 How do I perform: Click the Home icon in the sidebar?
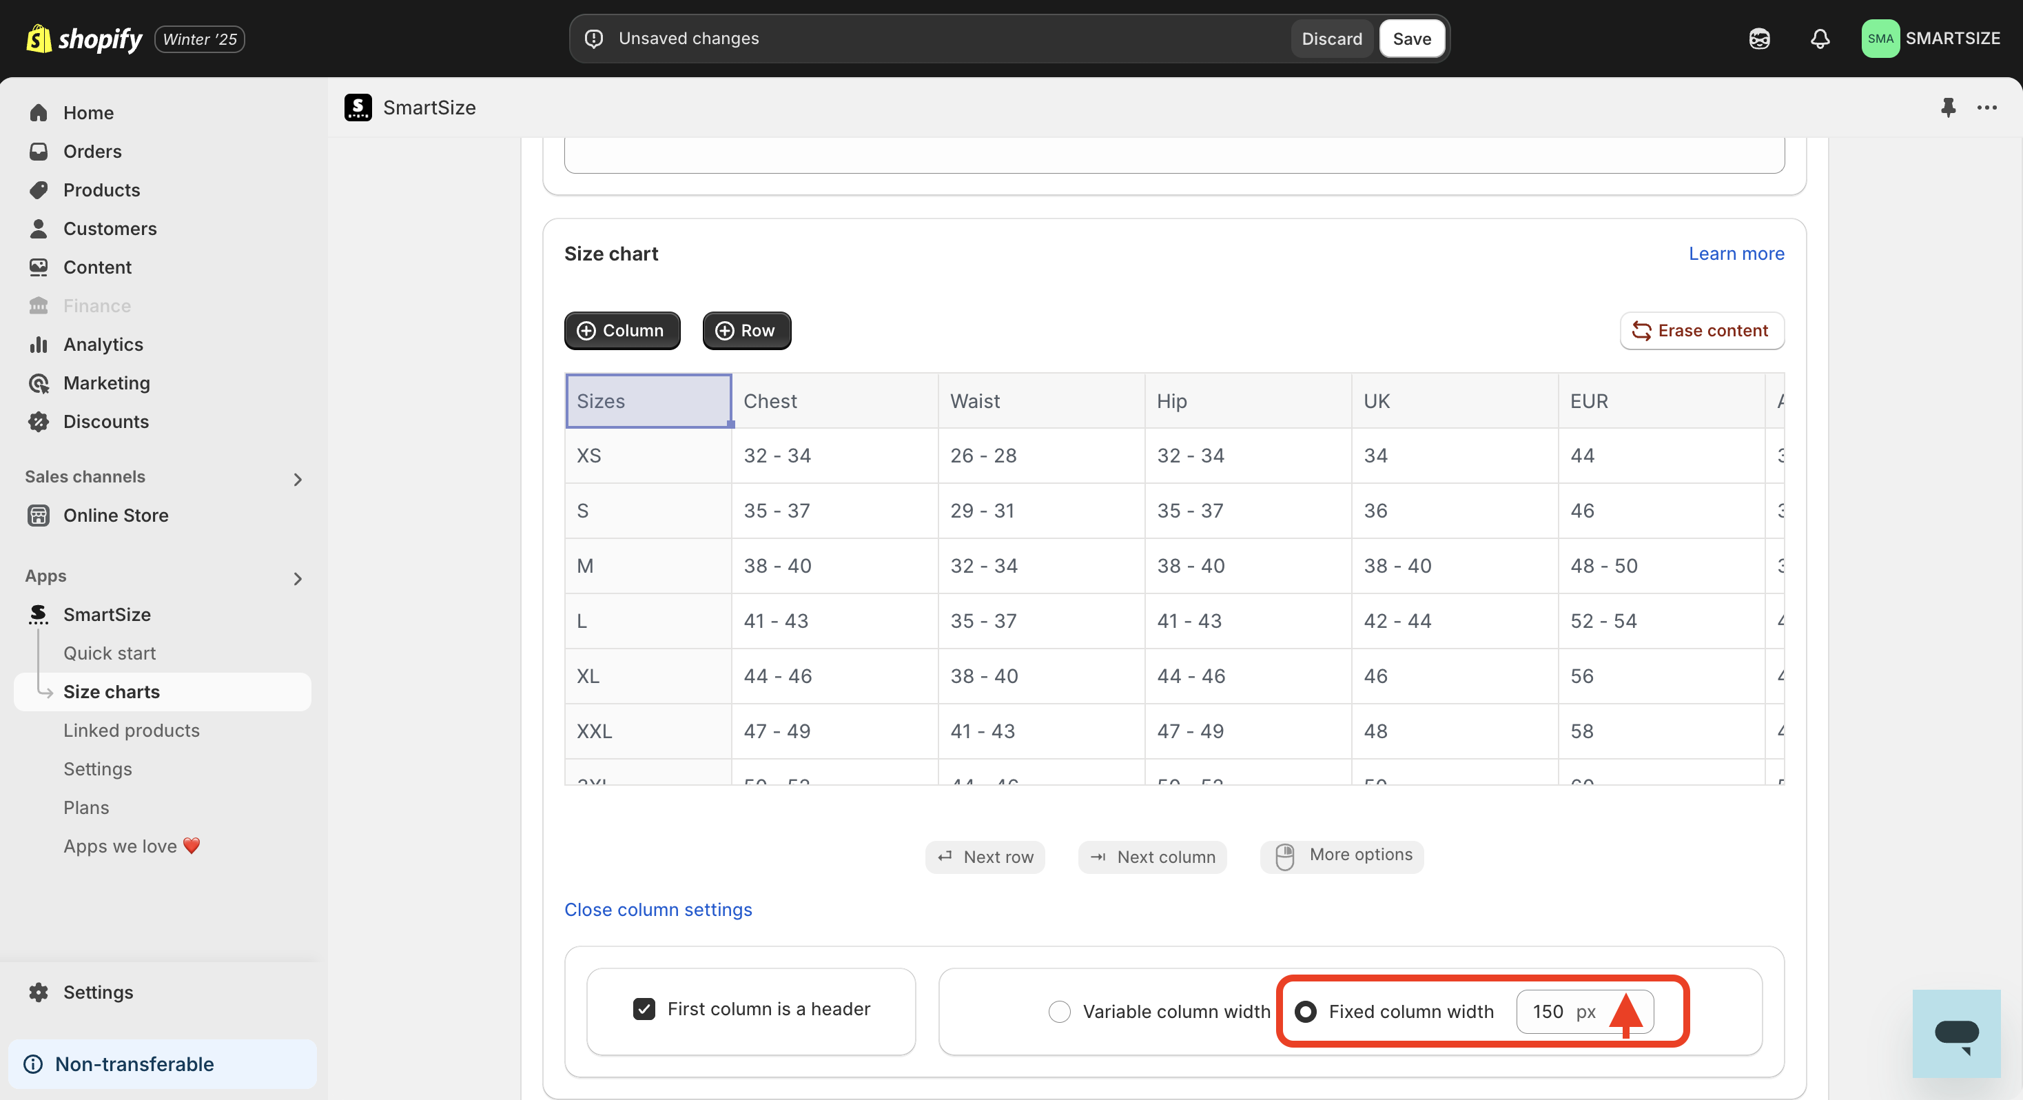tap(39, 112)
